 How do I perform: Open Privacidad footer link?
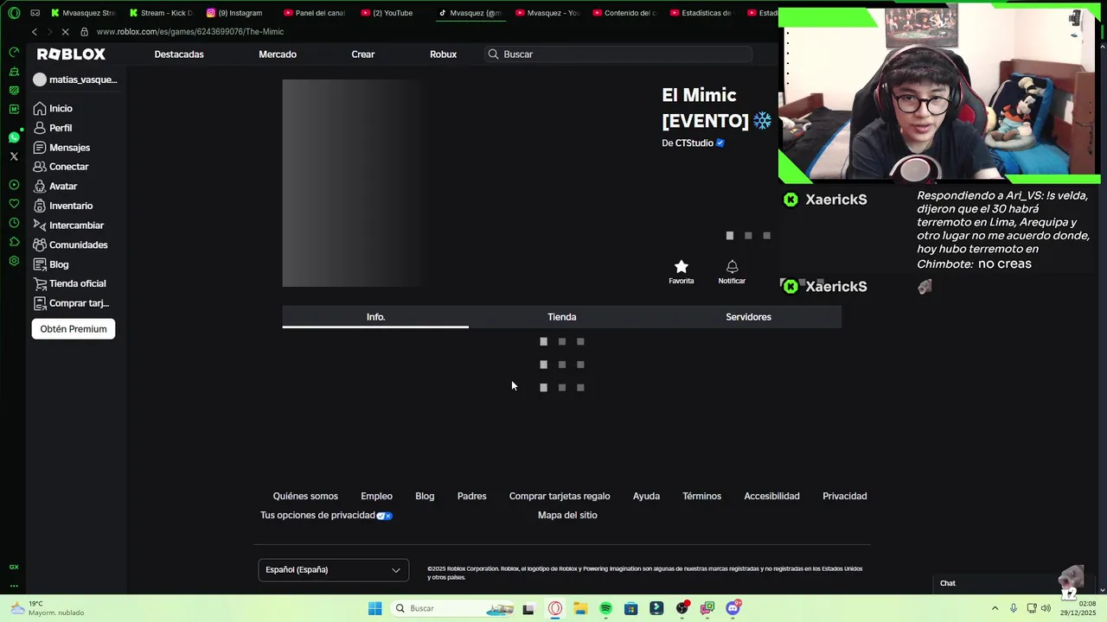[844, 497]
